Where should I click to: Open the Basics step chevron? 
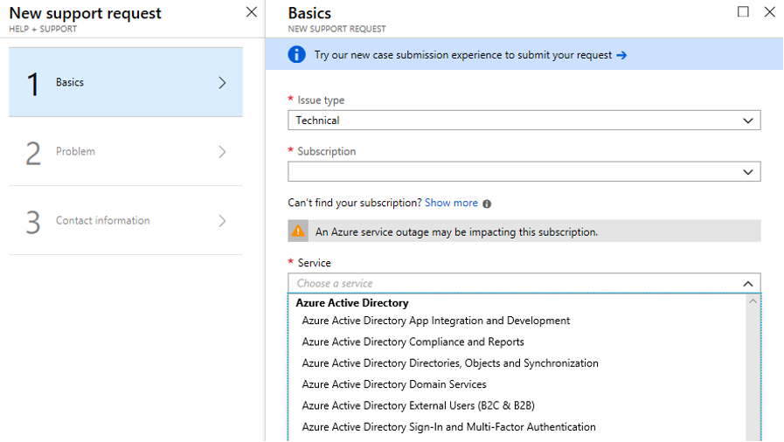click(x=223, y=82)
